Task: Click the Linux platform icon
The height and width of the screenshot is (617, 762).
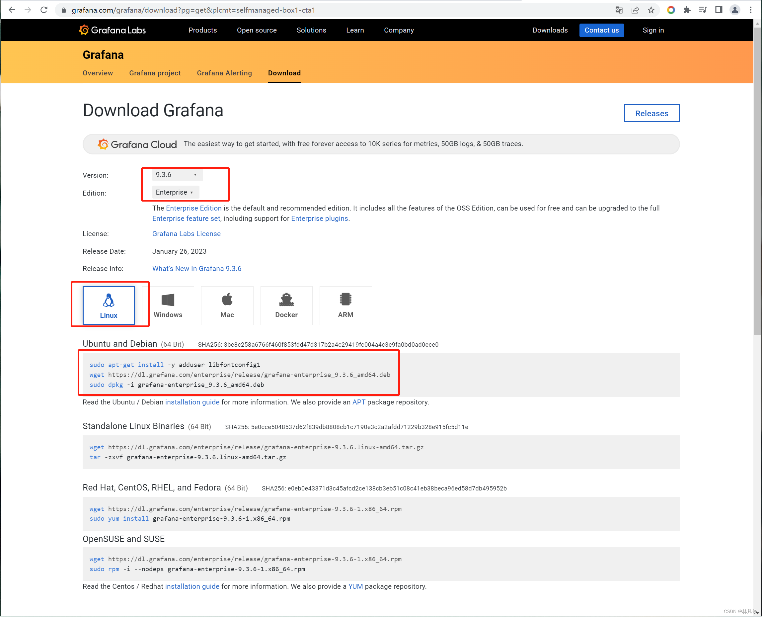Action: pos(108,305)
